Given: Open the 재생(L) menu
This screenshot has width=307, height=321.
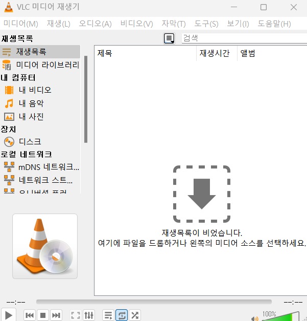Looking at the screenshot, I should click(59, 24).
